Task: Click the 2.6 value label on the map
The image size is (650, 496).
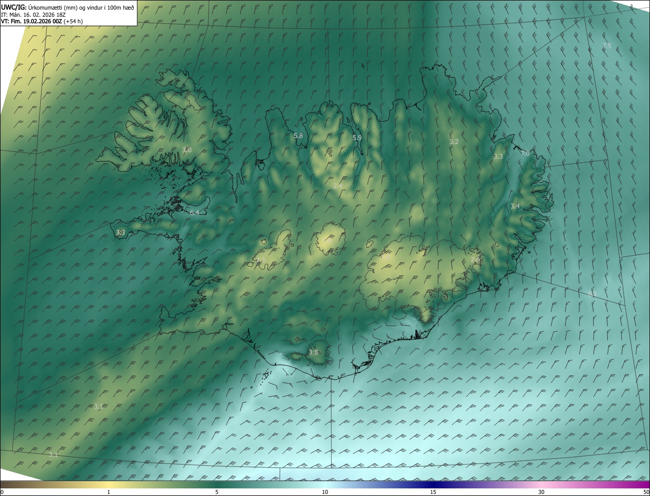Action: click(475, 260)
